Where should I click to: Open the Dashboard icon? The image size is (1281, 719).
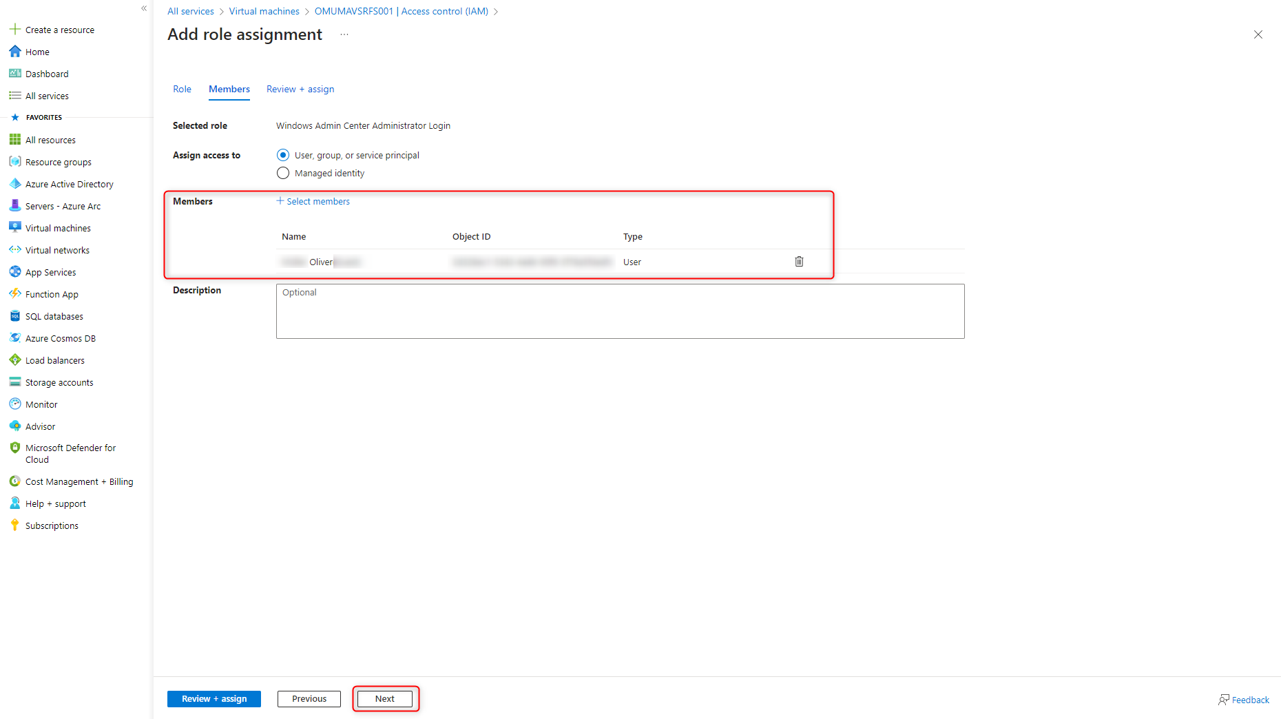(14, 73)
